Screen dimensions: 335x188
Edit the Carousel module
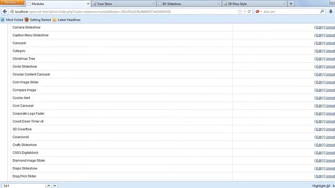click(x=319, y=43)
